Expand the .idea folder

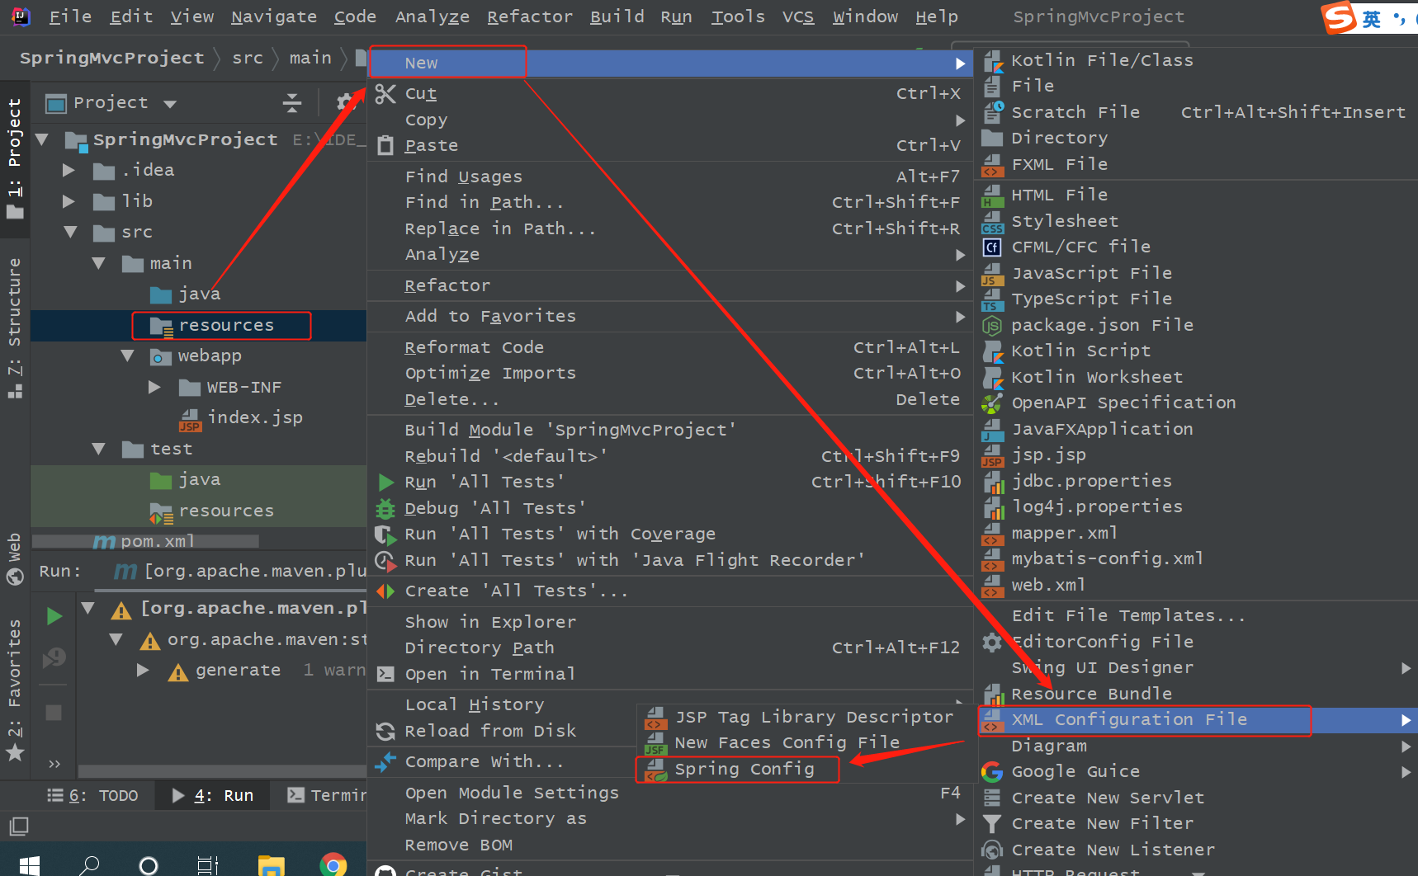69,171
